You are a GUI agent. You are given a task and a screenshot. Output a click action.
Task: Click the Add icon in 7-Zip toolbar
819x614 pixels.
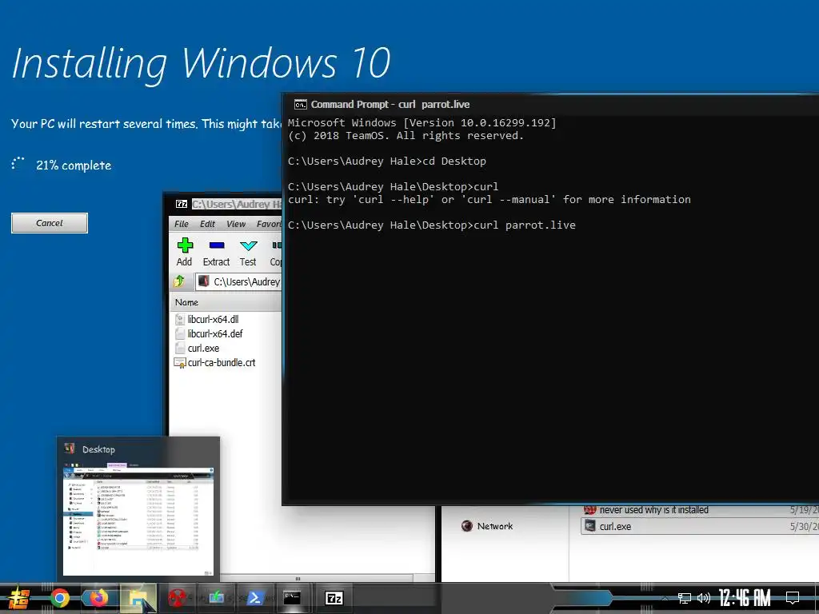coord(185,245)
